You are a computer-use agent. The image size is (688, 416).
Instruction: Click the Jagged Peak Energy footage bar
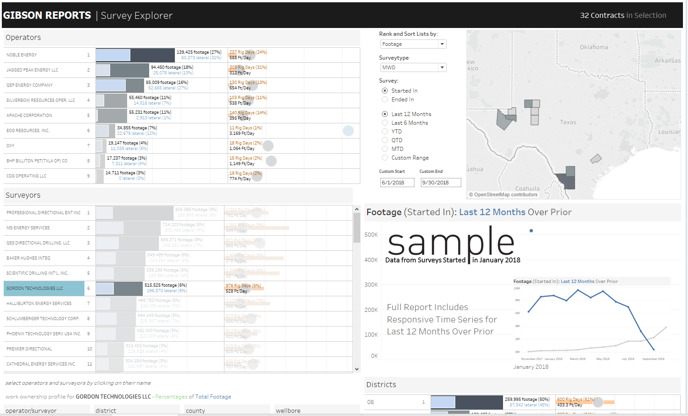point(123,70)
